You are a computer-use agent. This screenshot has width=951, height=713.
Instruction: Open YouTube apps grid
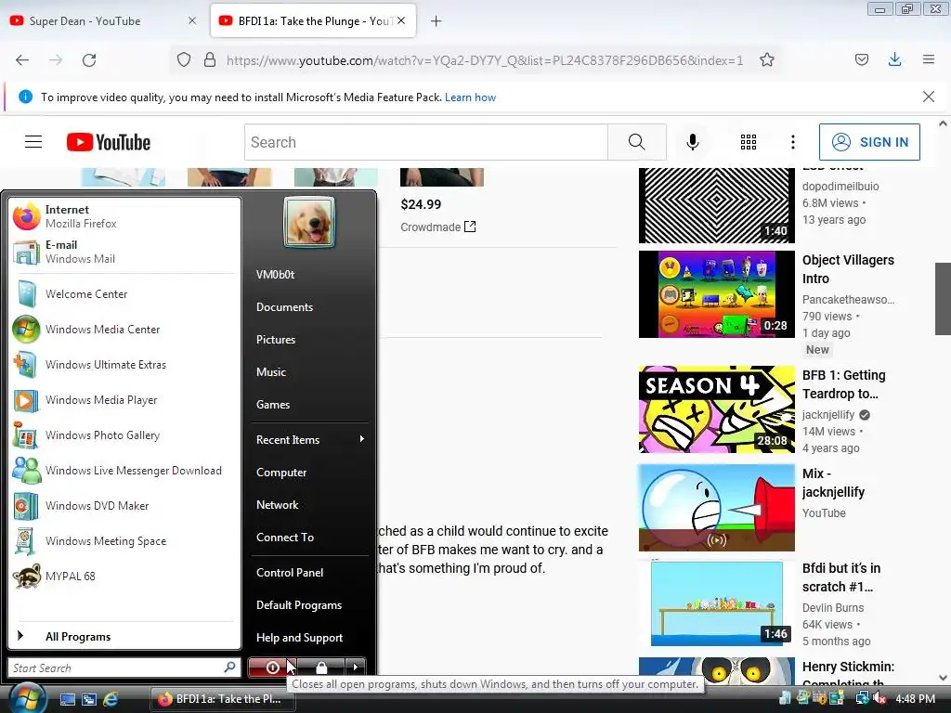click(x=749, y=142)
